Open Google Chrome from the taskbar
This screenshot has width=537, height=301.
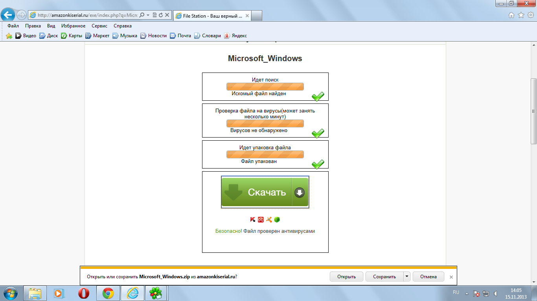pyautogui.click(x=108, y=293)
